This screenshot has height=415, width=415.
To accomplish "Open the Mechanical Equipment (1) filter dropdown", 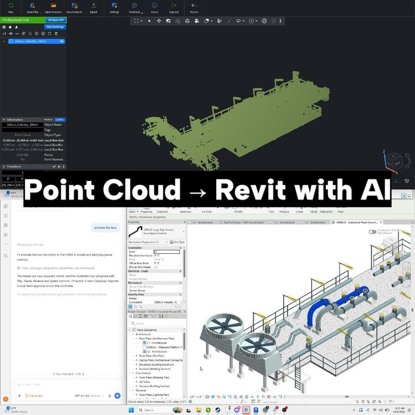I will (x=167, y=242).
